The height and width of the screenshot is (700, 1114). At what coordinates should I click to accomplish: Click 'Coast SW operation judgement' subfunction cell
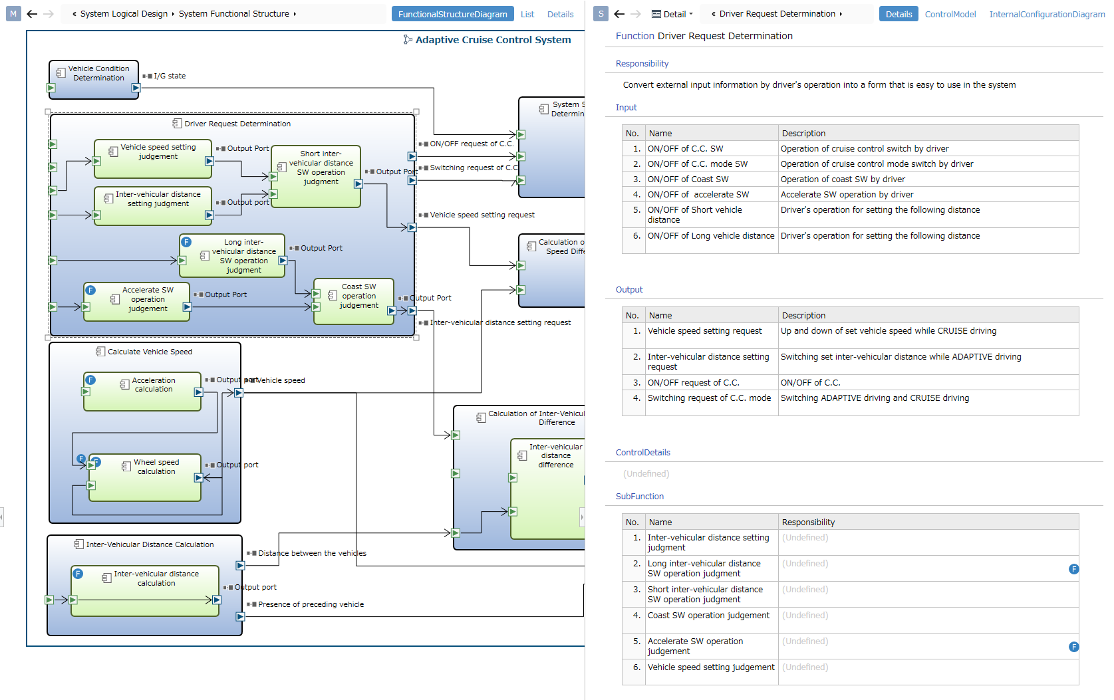tap(712, 620)
